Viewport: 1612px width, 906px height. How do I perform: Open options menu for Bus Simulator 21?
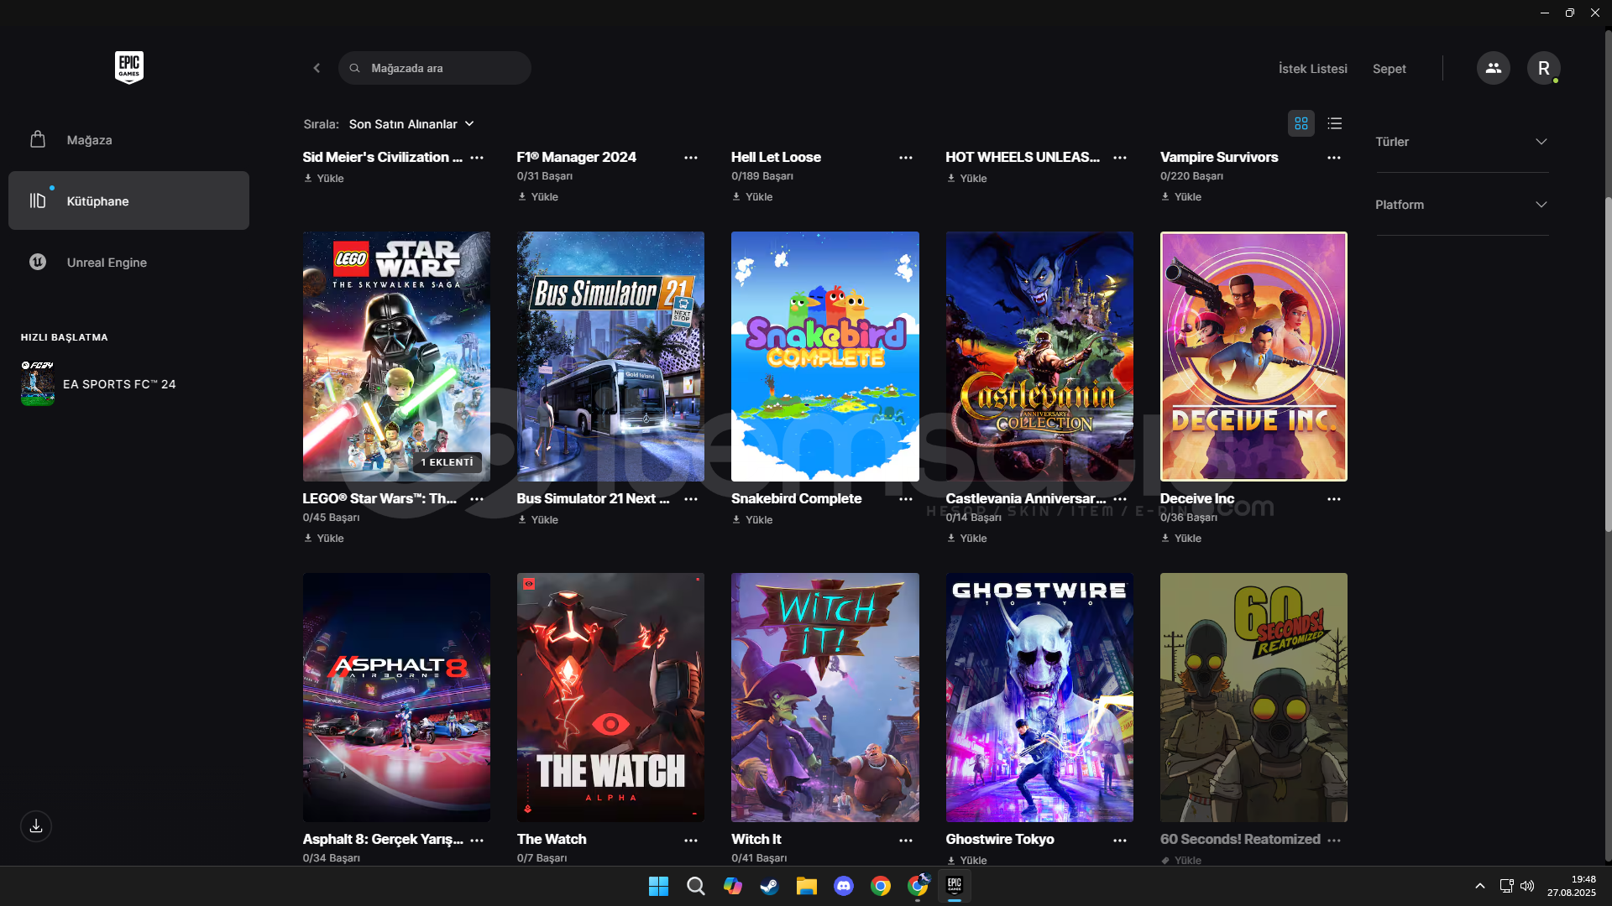691,499
